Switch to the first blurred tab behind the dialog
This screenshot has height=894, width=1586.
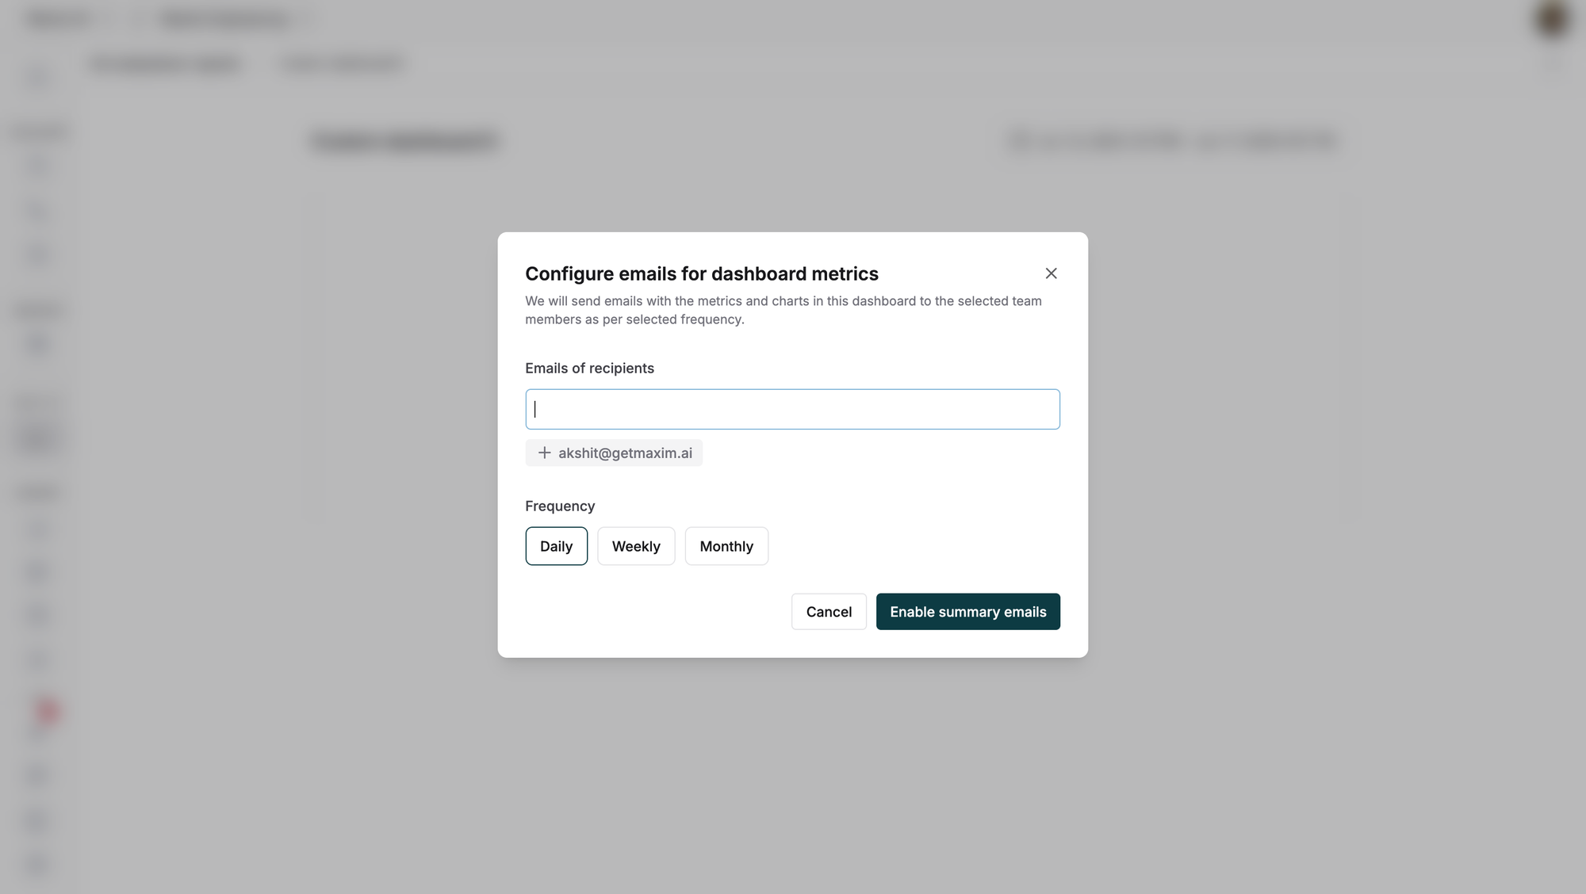pyautogui.click(x=165, y=63)
